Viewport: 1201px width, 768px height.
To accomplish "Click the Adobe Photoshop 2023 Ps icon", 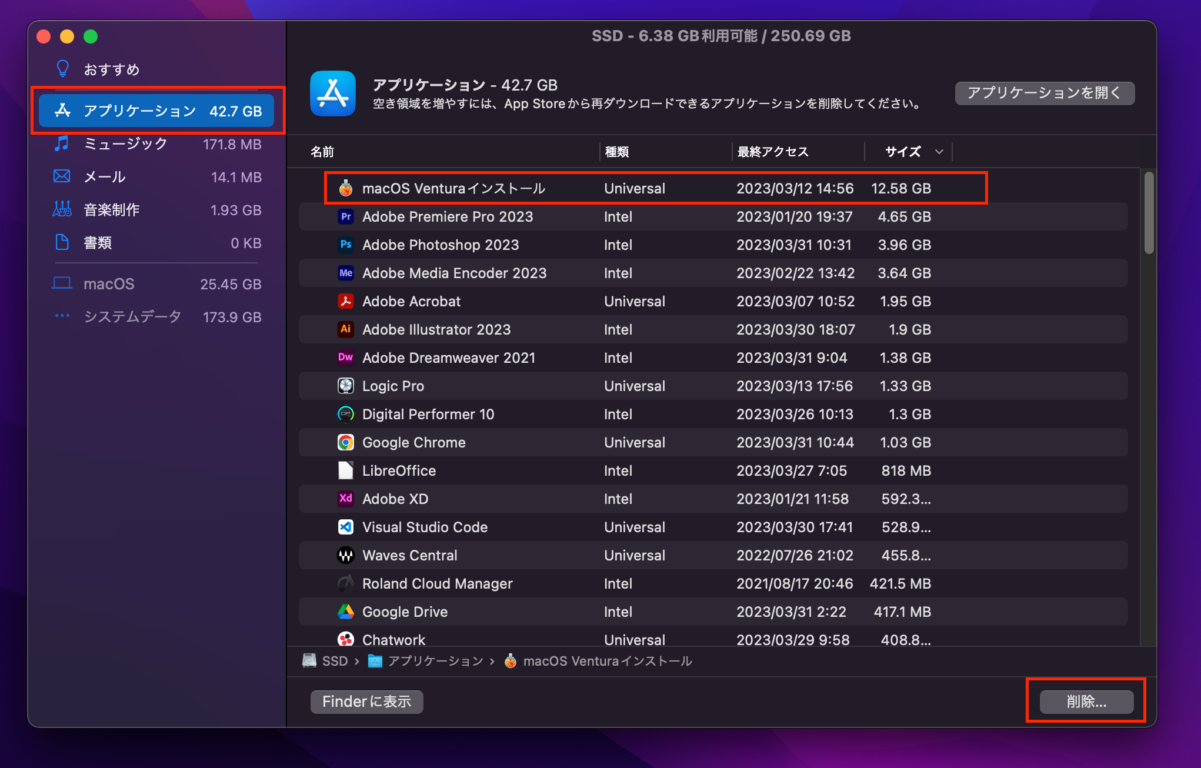I will pos(346,245).
